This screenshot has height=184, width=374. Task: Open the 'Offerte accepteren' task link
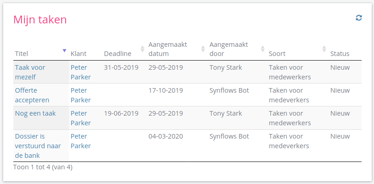click(x=32, y=95)
